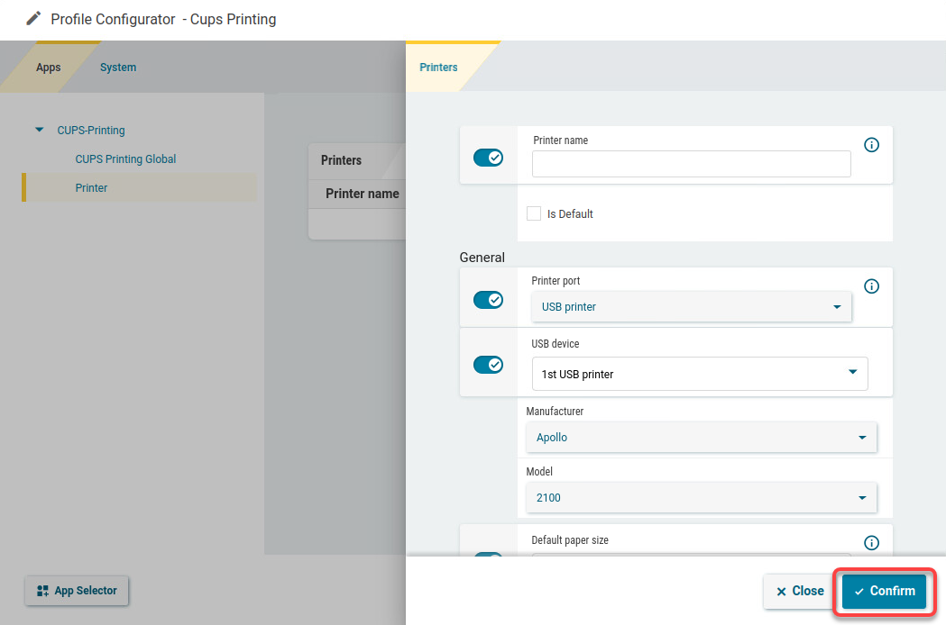The height and width of the screenshot is (625, 946).
Task: Select the Printers tab in dialog
Action: 438,68
